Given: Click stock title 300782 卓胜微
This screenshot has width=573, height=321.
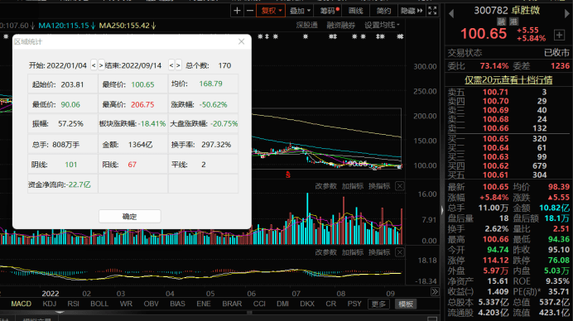Looking at the screenshot, I should click(507, 10).
